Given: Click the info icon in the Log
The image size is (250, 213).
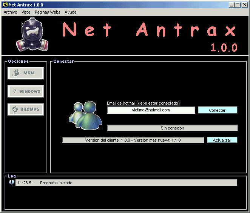Looking at the screenshot, I should tap(11, 182).
